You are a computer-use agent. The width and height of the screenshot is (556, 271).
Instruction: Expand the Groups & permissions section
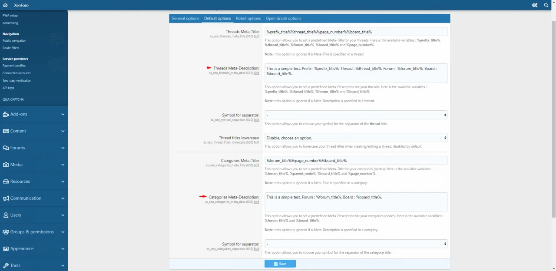[34, 232]
